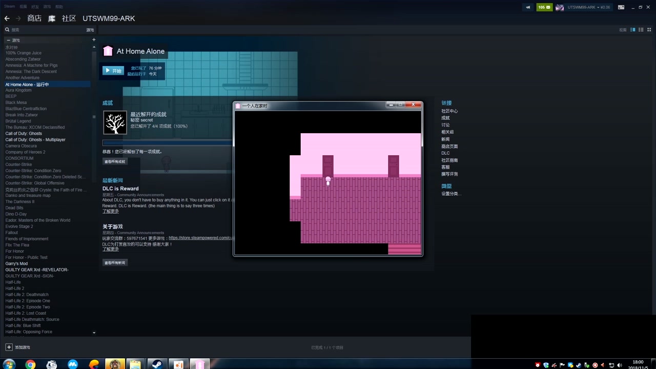
Task: Click the left door in game window
Action: tap(328, 166)
